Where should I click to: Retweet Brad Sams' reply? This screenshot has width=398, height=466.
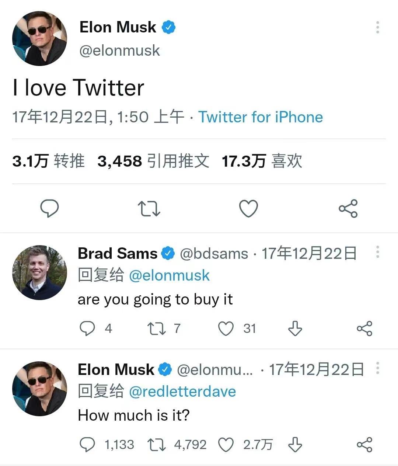pos(157,328)
